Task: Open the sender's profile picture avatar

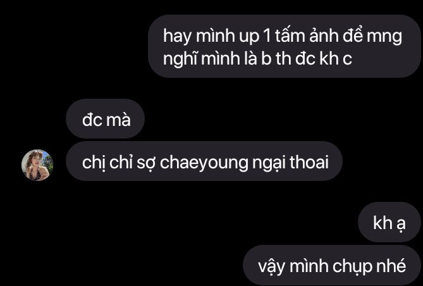Action: pyautogui.click(x=37, y=165)
